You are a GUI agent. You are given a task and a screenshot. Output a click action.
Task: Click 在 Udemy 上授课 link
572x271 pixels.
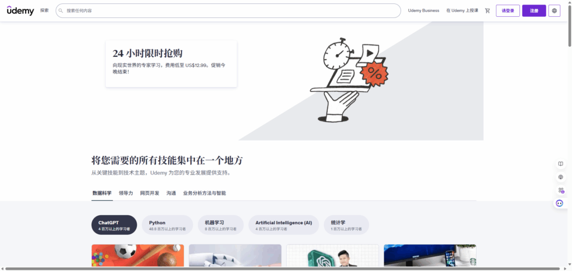click(x=462, y=11)
